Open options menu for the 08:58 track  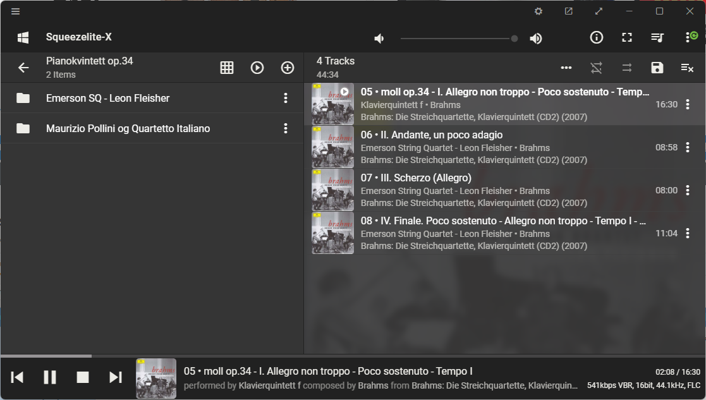[x=688, y=147]
